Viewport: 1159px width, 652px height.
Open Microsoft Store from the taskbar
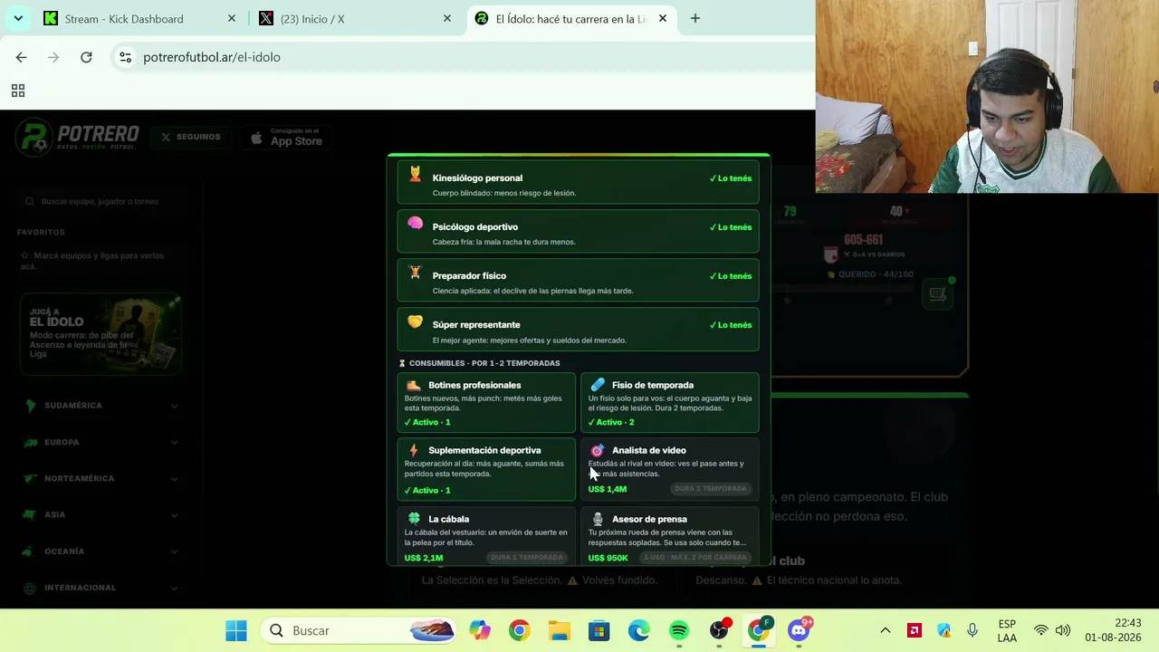tap(599, 630)
